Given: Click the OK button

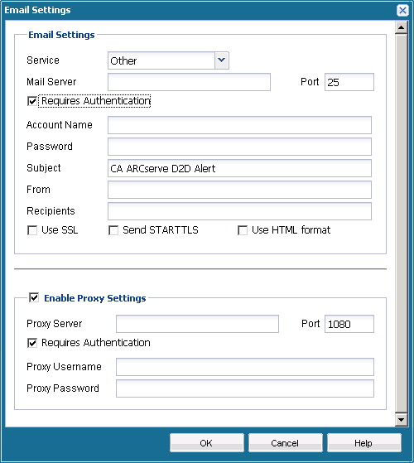Looking at the screenshot, I should click(206, 443).
